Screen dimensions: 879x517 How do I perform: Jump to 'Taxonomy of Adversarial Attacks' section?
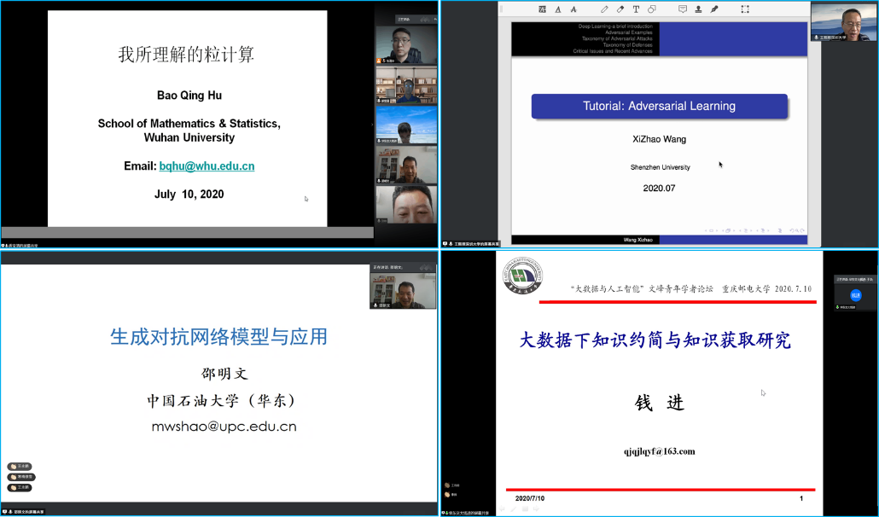[617, 38]
